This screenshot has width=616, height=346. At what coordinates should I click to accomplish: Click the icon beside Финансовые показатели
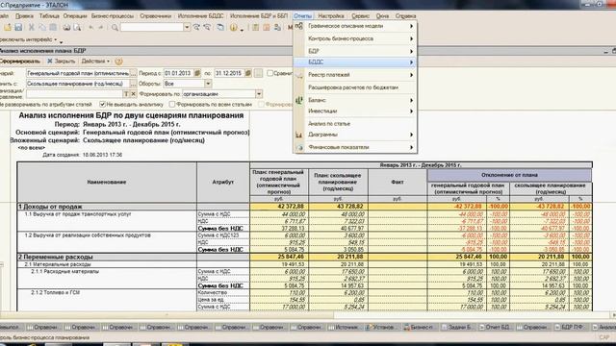pos(299,147)
